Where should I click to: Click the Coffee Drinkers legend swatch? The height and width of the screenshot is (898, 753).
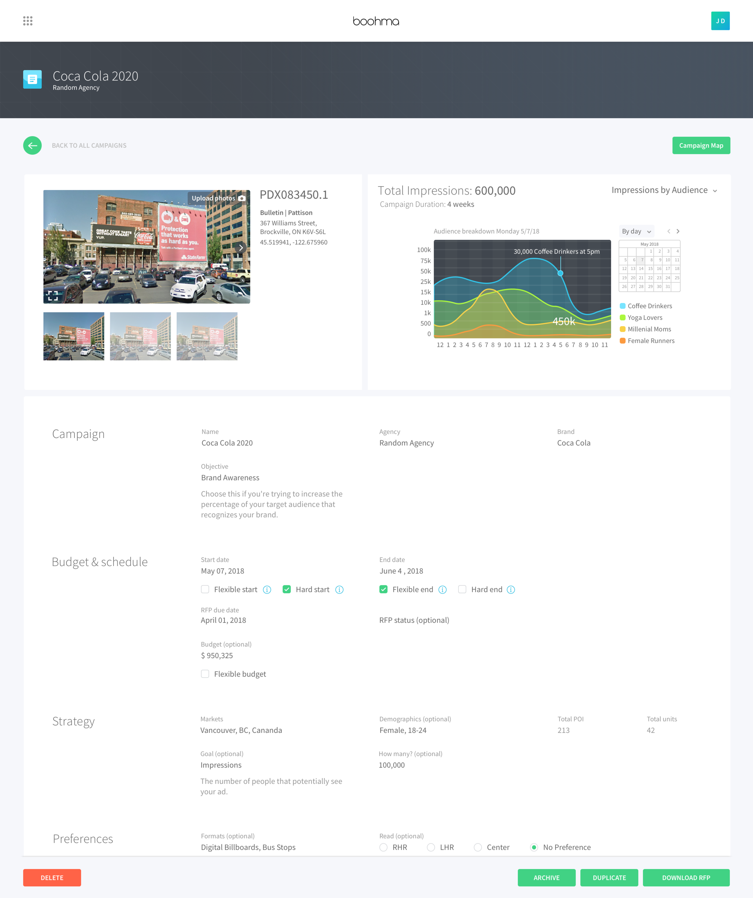[x=623, y=306]
